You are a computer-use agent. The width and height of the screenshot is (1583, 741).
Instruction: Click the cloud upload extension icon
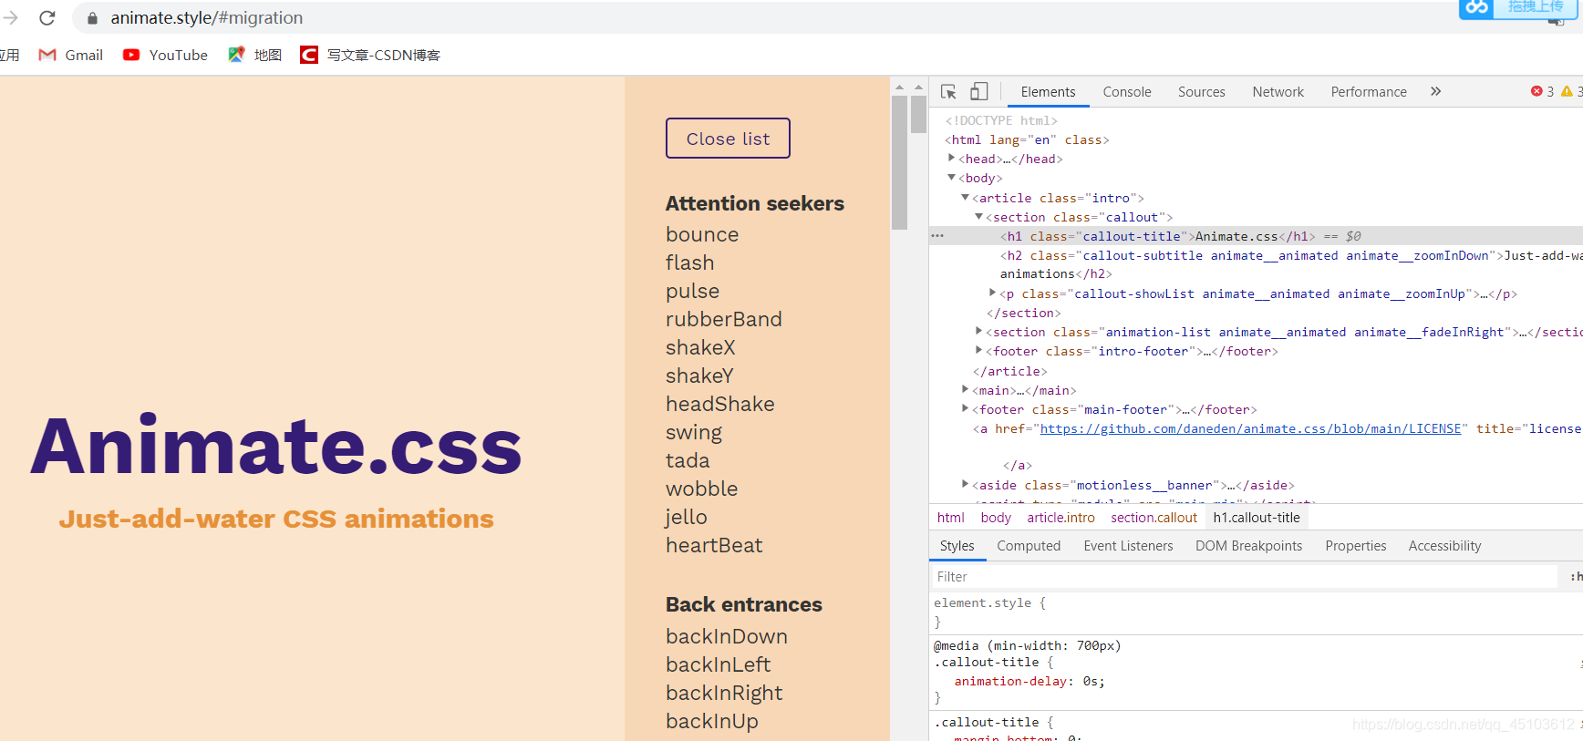coord(1476,7)
